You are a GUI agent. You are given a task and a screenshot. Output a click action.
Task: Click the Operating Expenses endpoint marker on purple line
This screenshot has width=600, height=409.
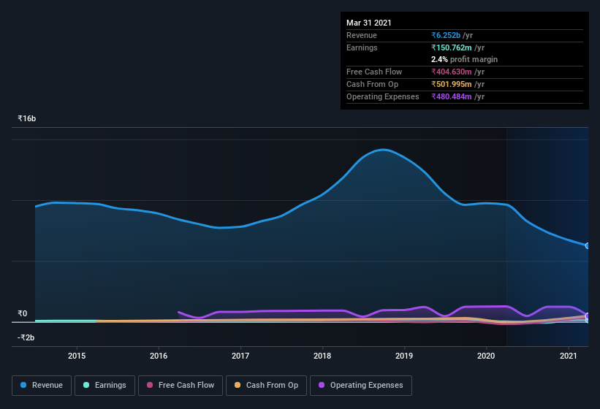point(587,316)
